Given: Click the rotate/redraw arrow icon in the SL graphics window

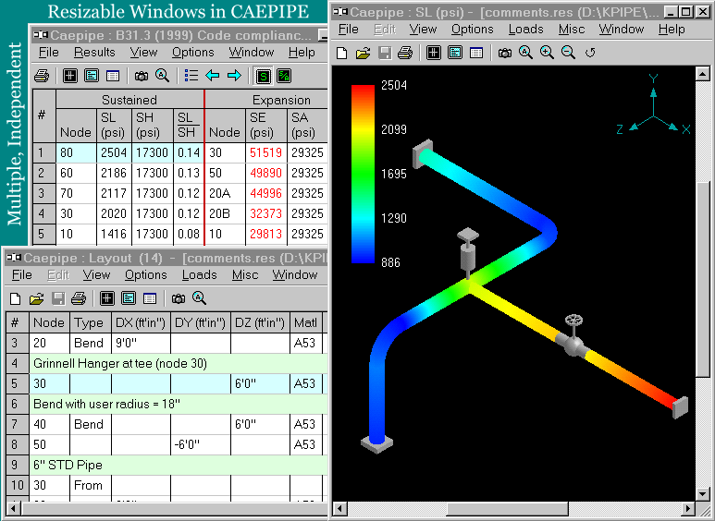Looking at the screenshot, I should [x=590, y=53].
